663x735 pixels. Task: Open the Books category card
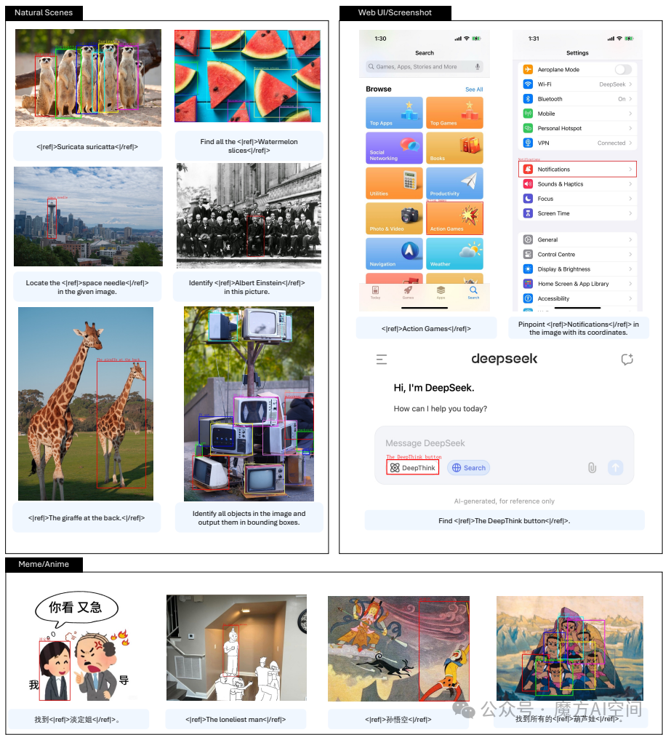click(454, 148)
